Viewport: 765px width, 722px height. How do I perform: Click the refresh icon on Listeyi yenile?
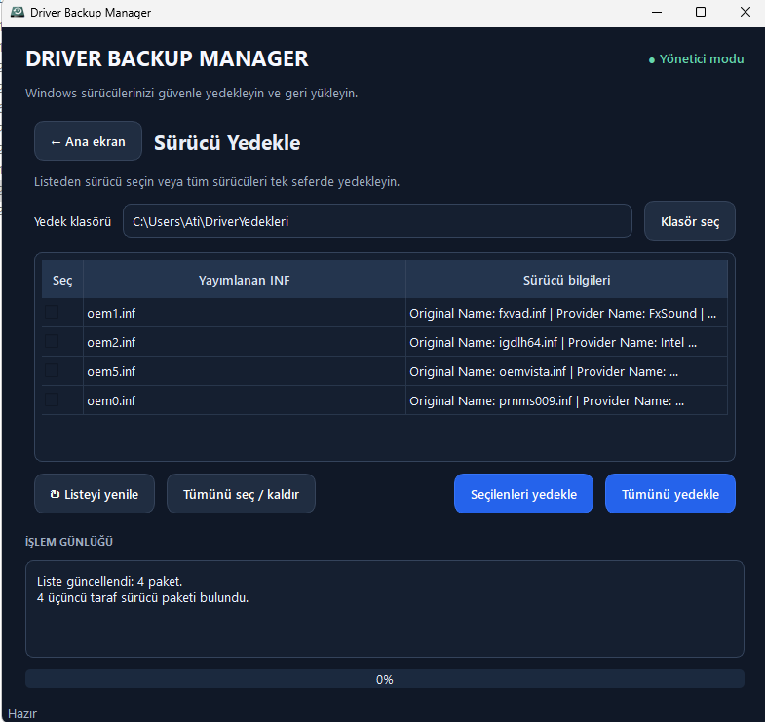pyautogui.click(x=55, y=494)
